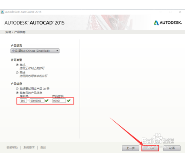Click the 安装 > 产品信息 breadcrumb text
This screenshot has height=153, width=185.
[16, 32]
